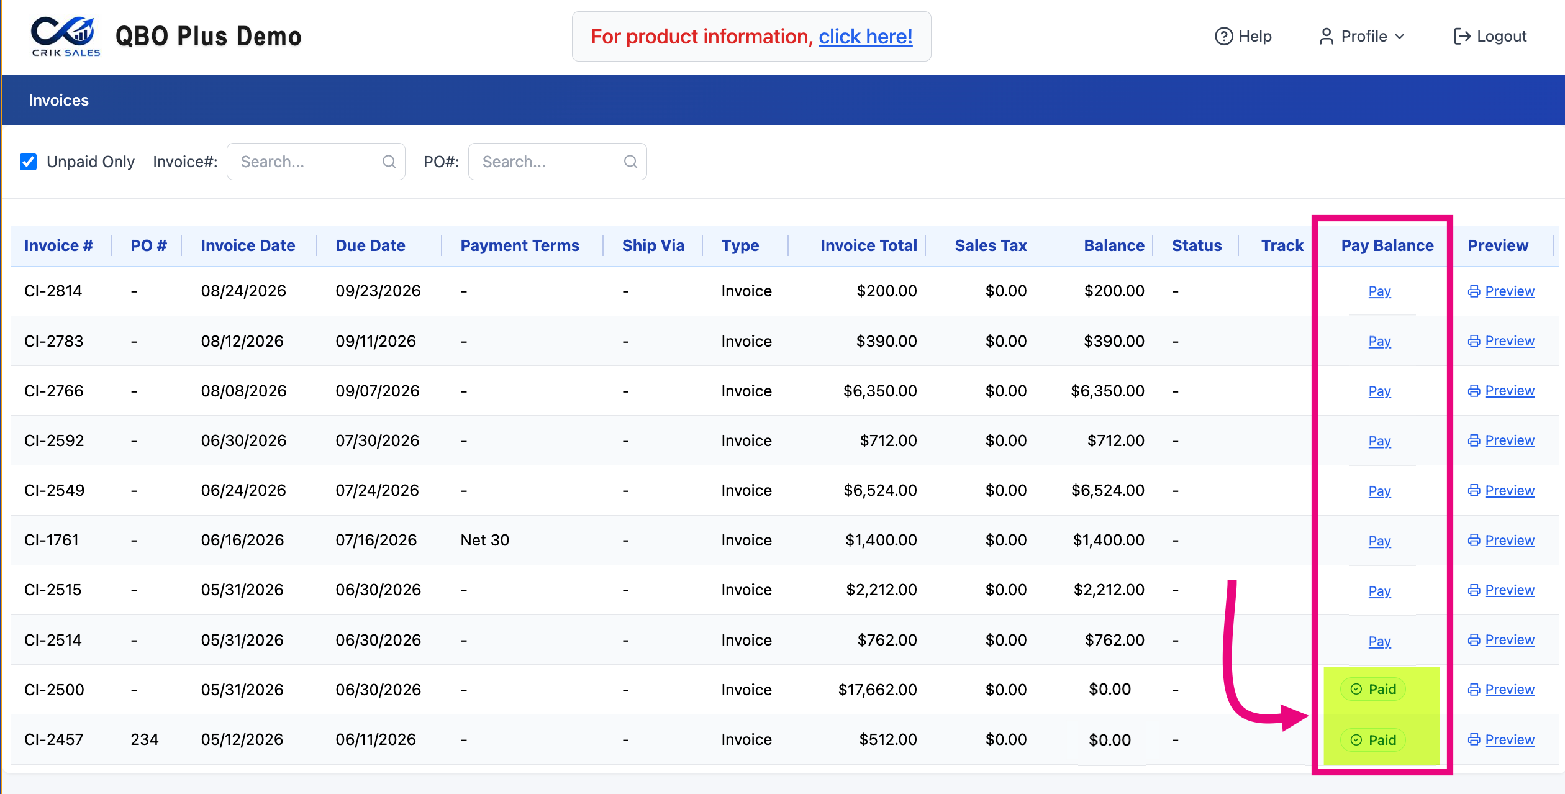Screen dimensions: 1565x794
Task: Focus the PO# search field
Action: pos(557,162)
